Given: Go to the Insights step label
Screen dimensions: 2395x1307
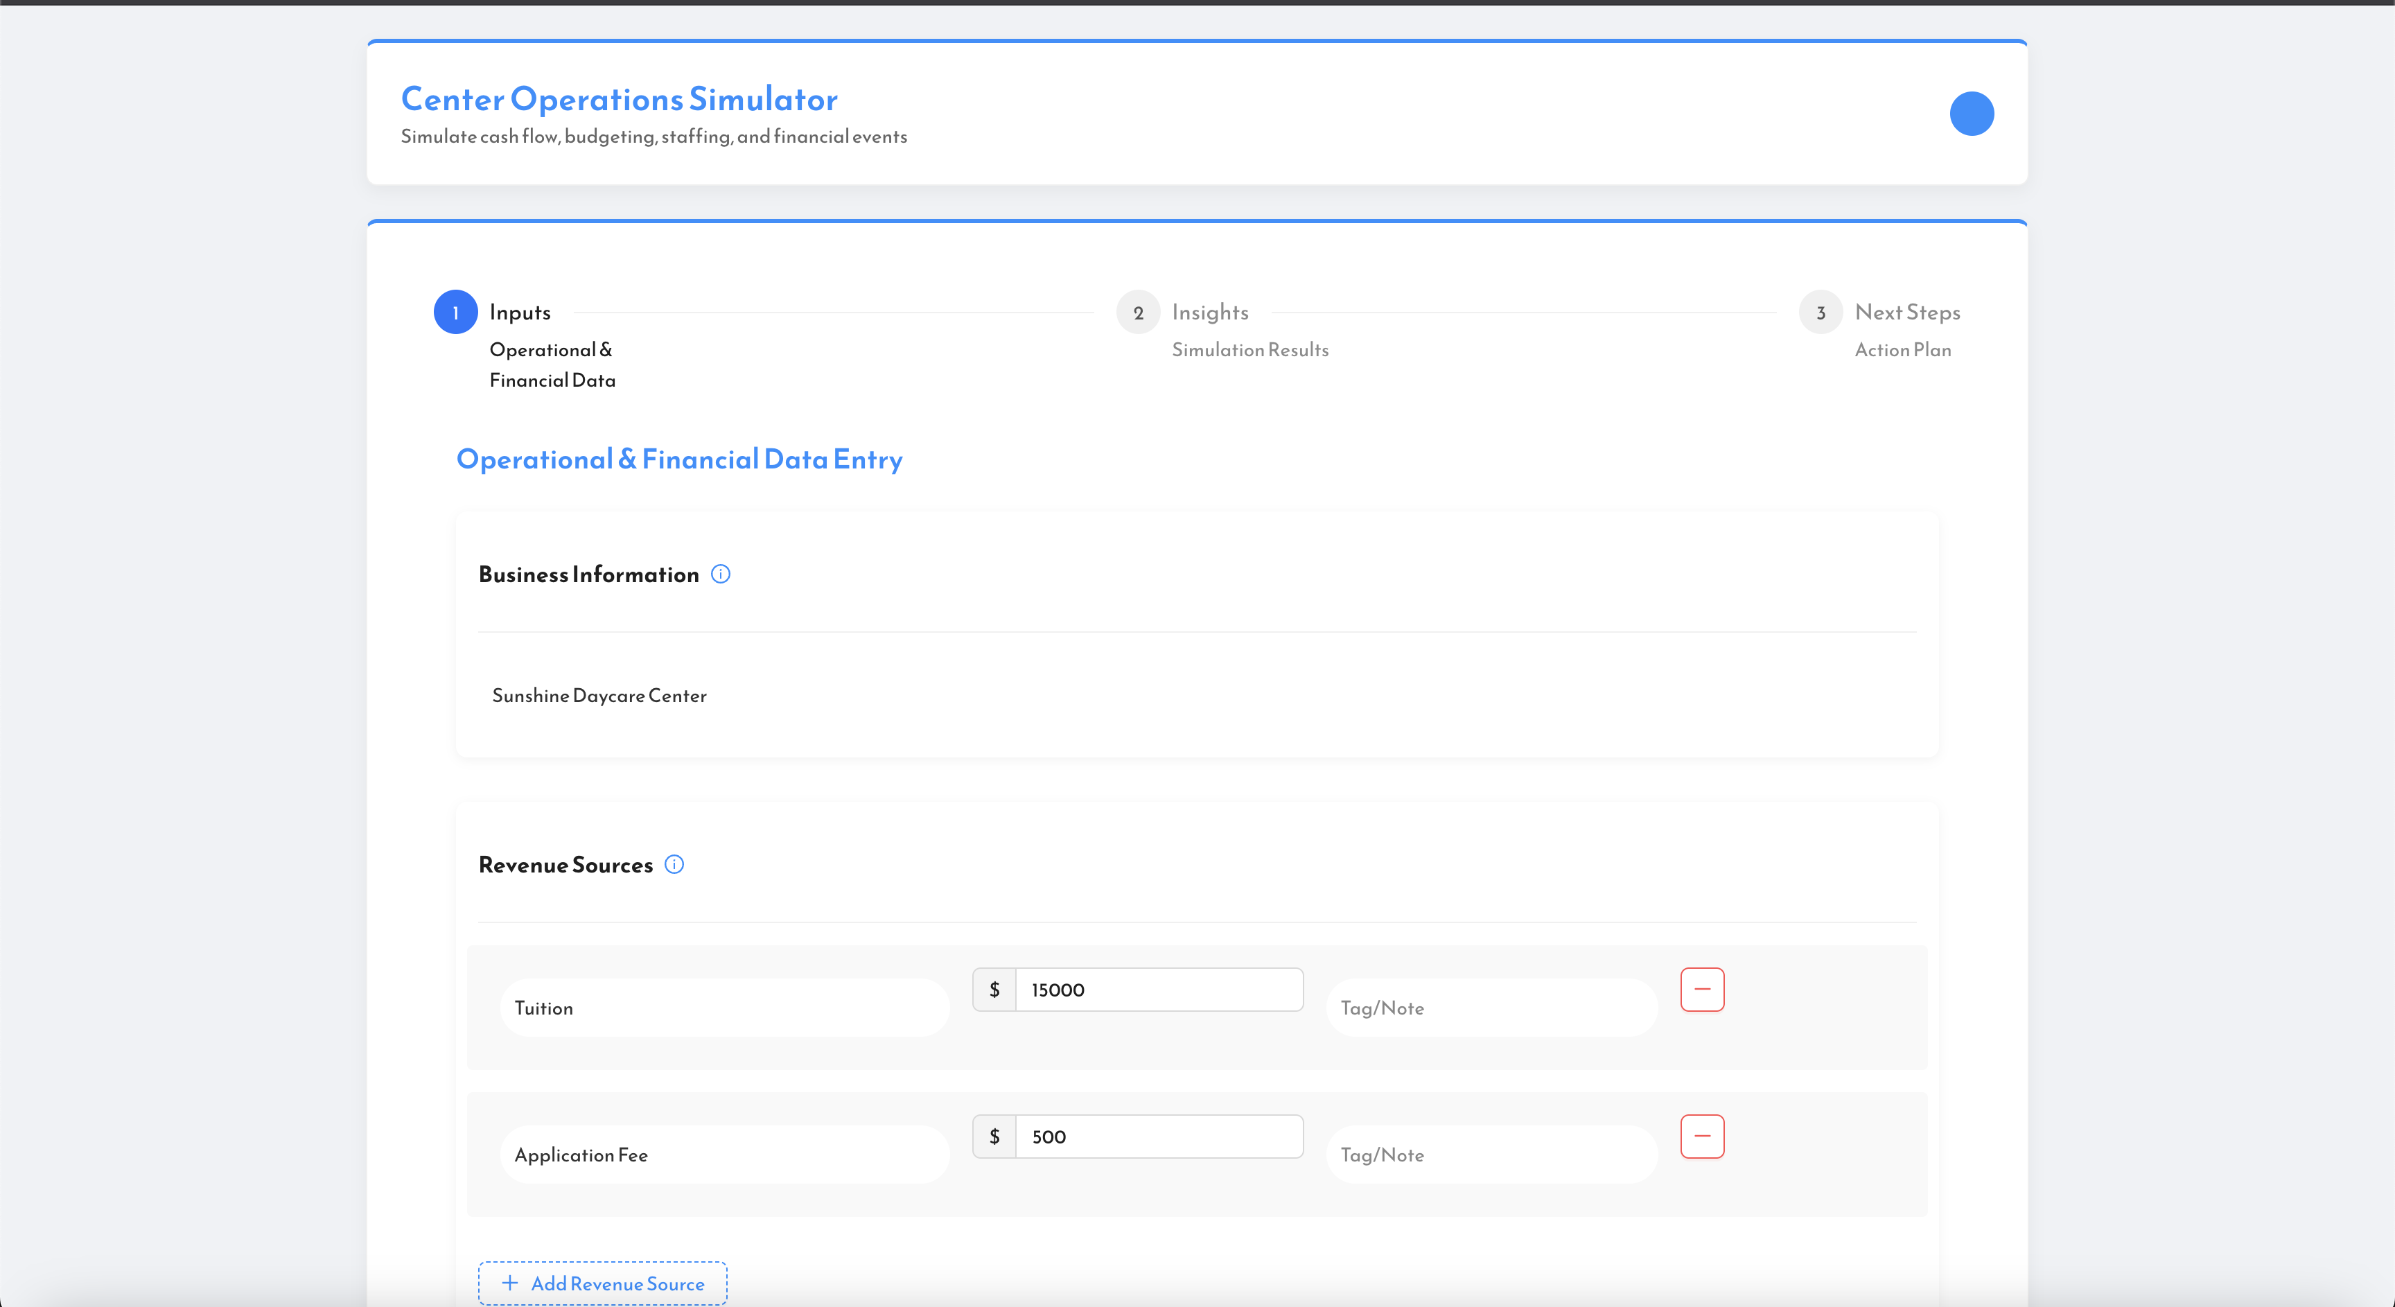Looking at the screenshot, I should 1209,313.
